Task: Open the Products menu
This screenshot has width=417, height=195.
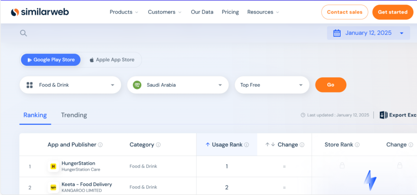Action: point(124,12)
